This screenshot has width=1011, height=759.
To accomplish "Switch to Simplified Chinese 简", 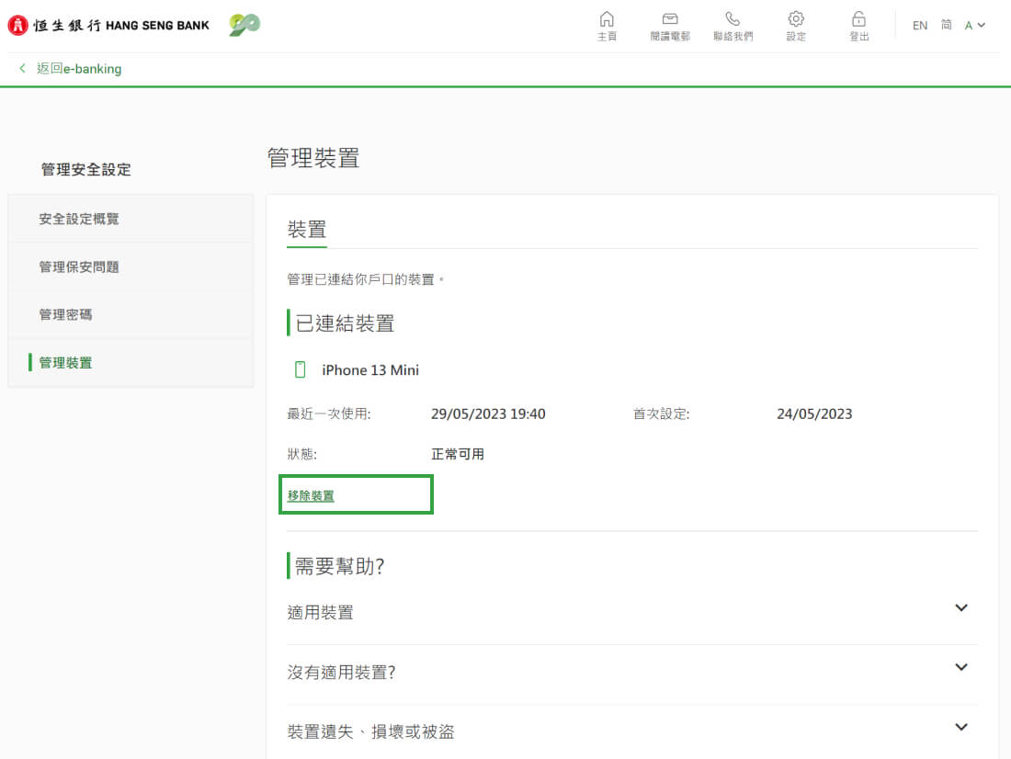I will [x=946, y=26].
